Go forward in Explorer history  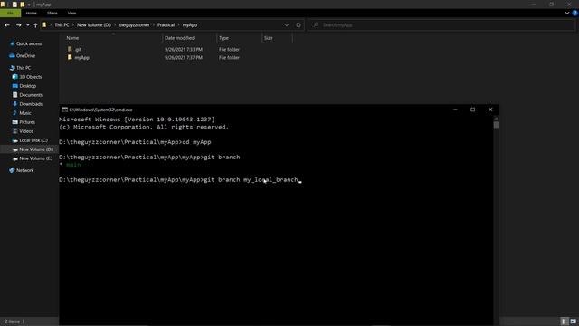point(18,25)
